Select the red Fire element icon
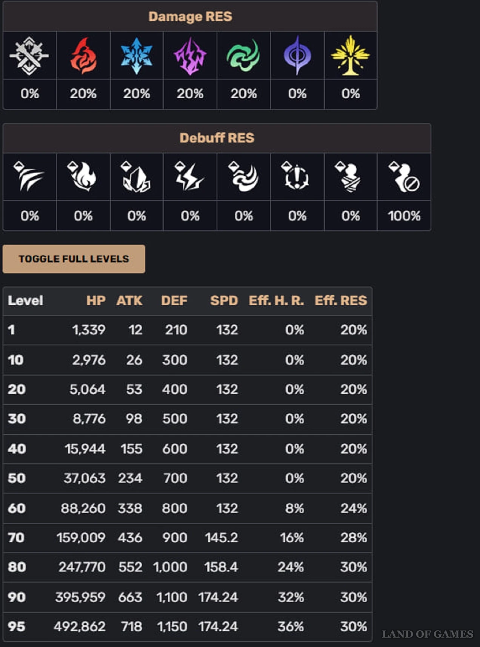The height and width of the screenshot is (647, 480). (x=83, y=56)
